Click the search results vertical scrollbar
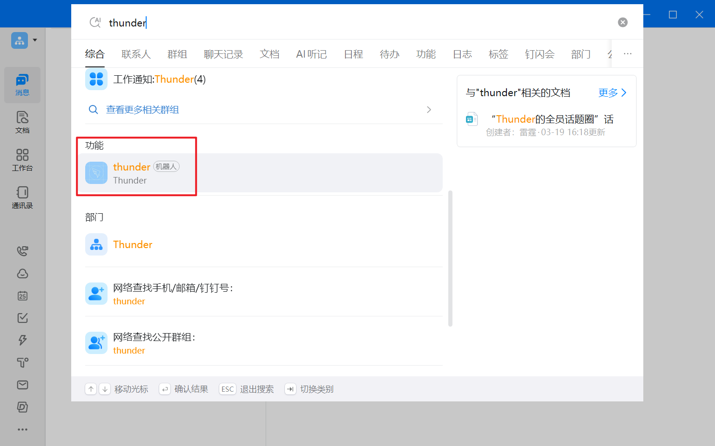715x446 pixels. (x=450, y=258)
